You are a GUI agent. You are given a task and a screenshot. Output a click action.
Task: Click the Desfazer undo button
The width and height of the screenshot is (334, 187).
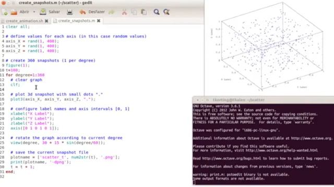coord(92,12)
